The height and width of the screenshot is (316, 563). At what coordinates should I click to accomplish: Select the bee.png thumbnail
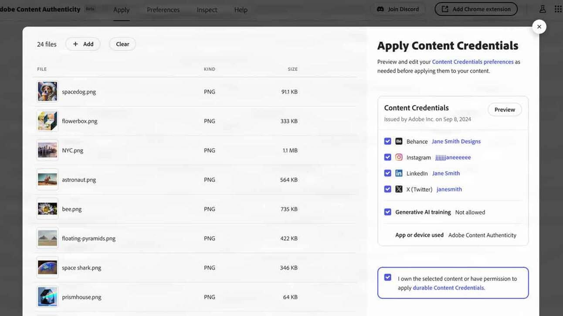(x=47, y=209)
